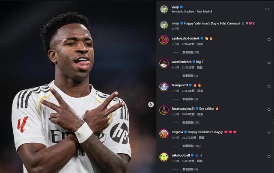Go to next photo with arrow
The image size is (274, 173).
(151, 105)
